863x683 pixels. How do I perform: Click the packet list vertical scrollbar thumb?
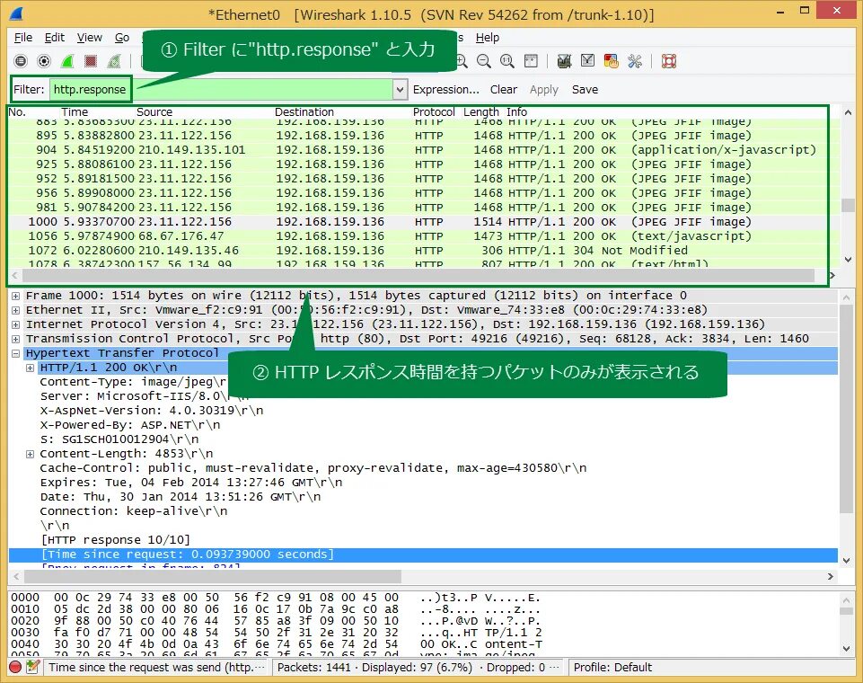pyautogui.click(x=848, y=205)
